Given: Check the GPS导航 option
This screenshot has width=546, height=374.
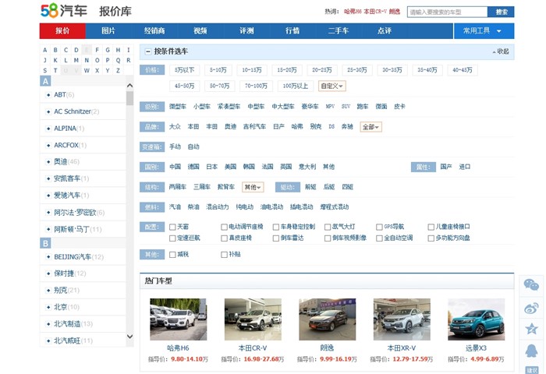Looking at the screenshot, I should pyautogui.click(x=379, y=227).
